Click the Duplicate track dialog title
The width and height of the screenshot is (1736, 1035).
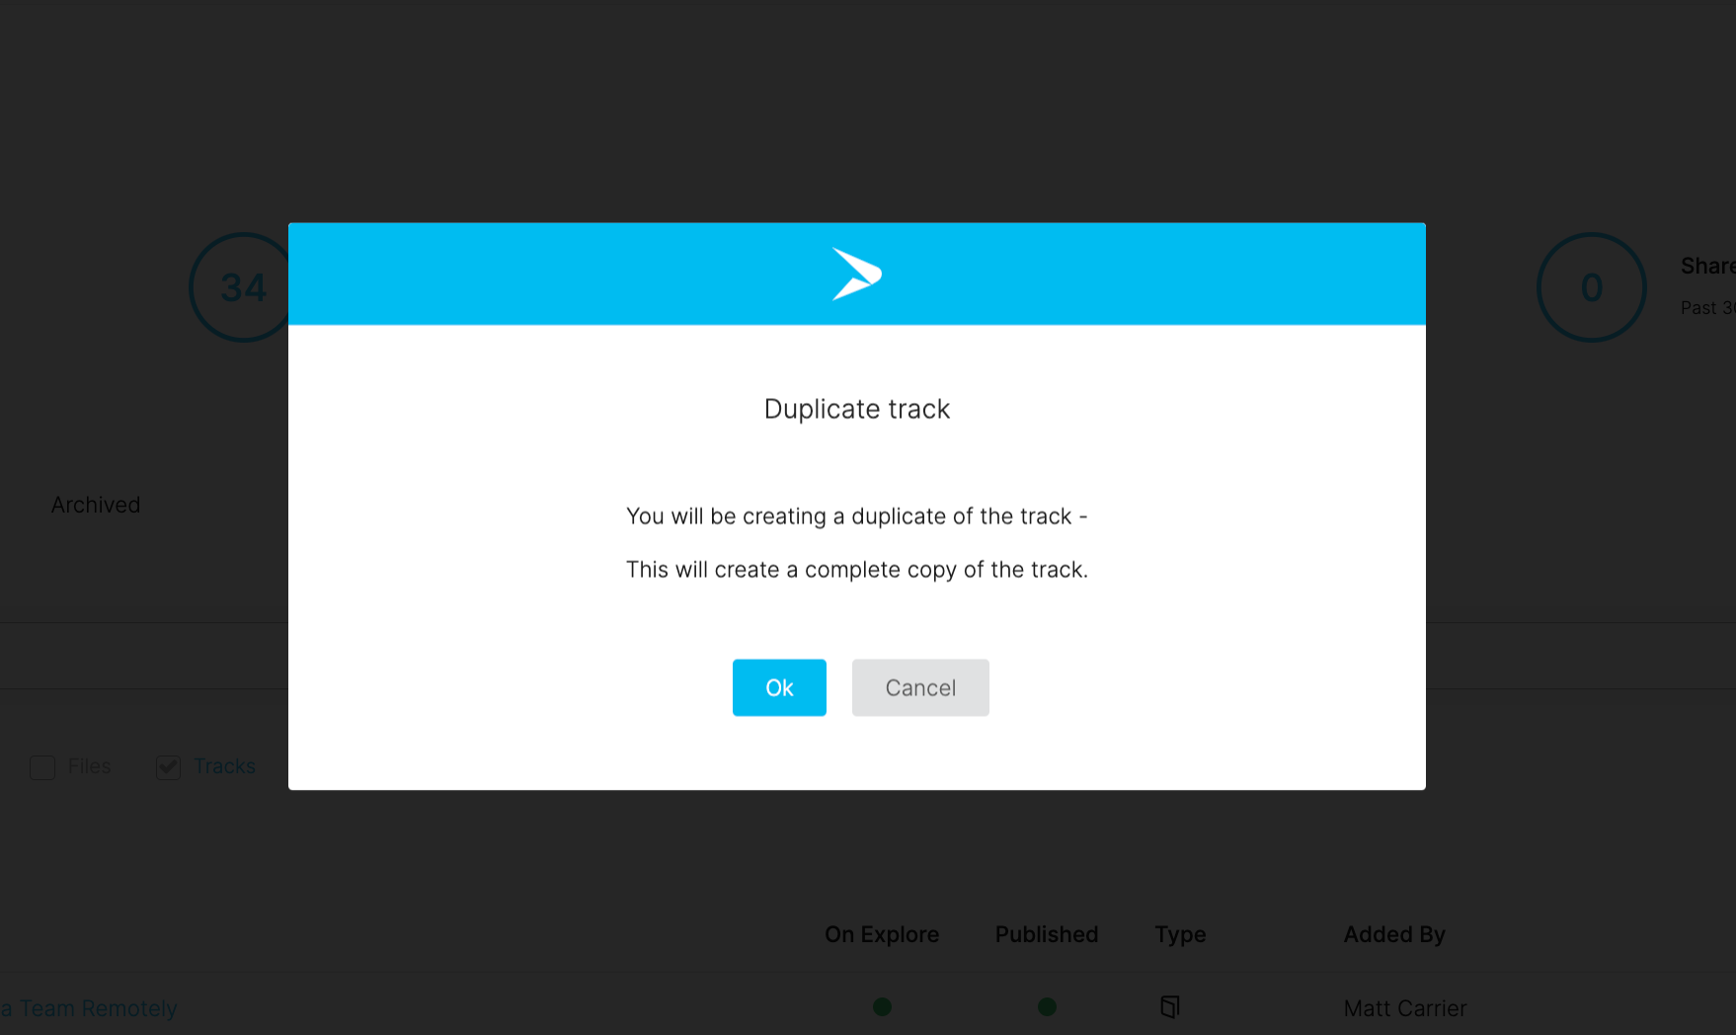pos(857,409)
